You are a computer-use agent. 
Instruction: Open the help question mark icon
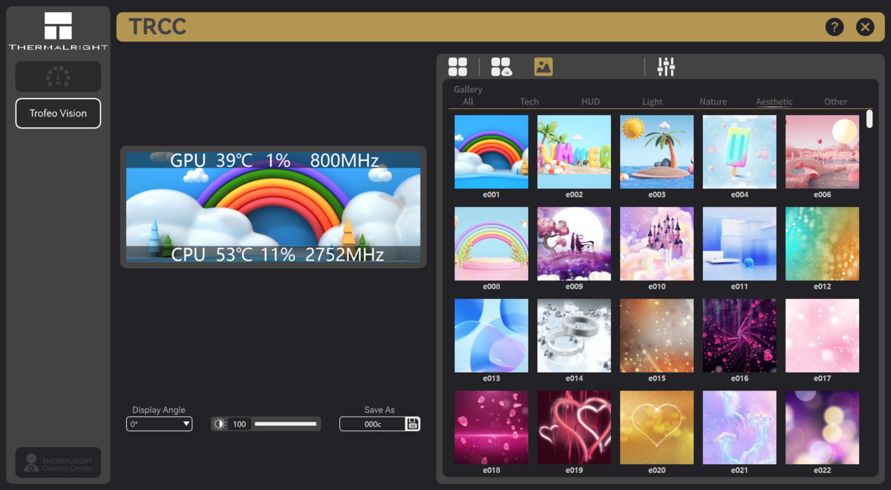835,27
